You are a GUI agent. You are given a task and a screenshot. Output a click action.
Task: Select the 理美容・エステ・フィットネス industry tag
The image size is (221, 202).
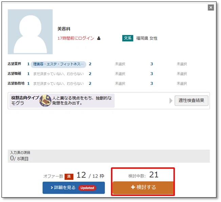pos(58,64)
